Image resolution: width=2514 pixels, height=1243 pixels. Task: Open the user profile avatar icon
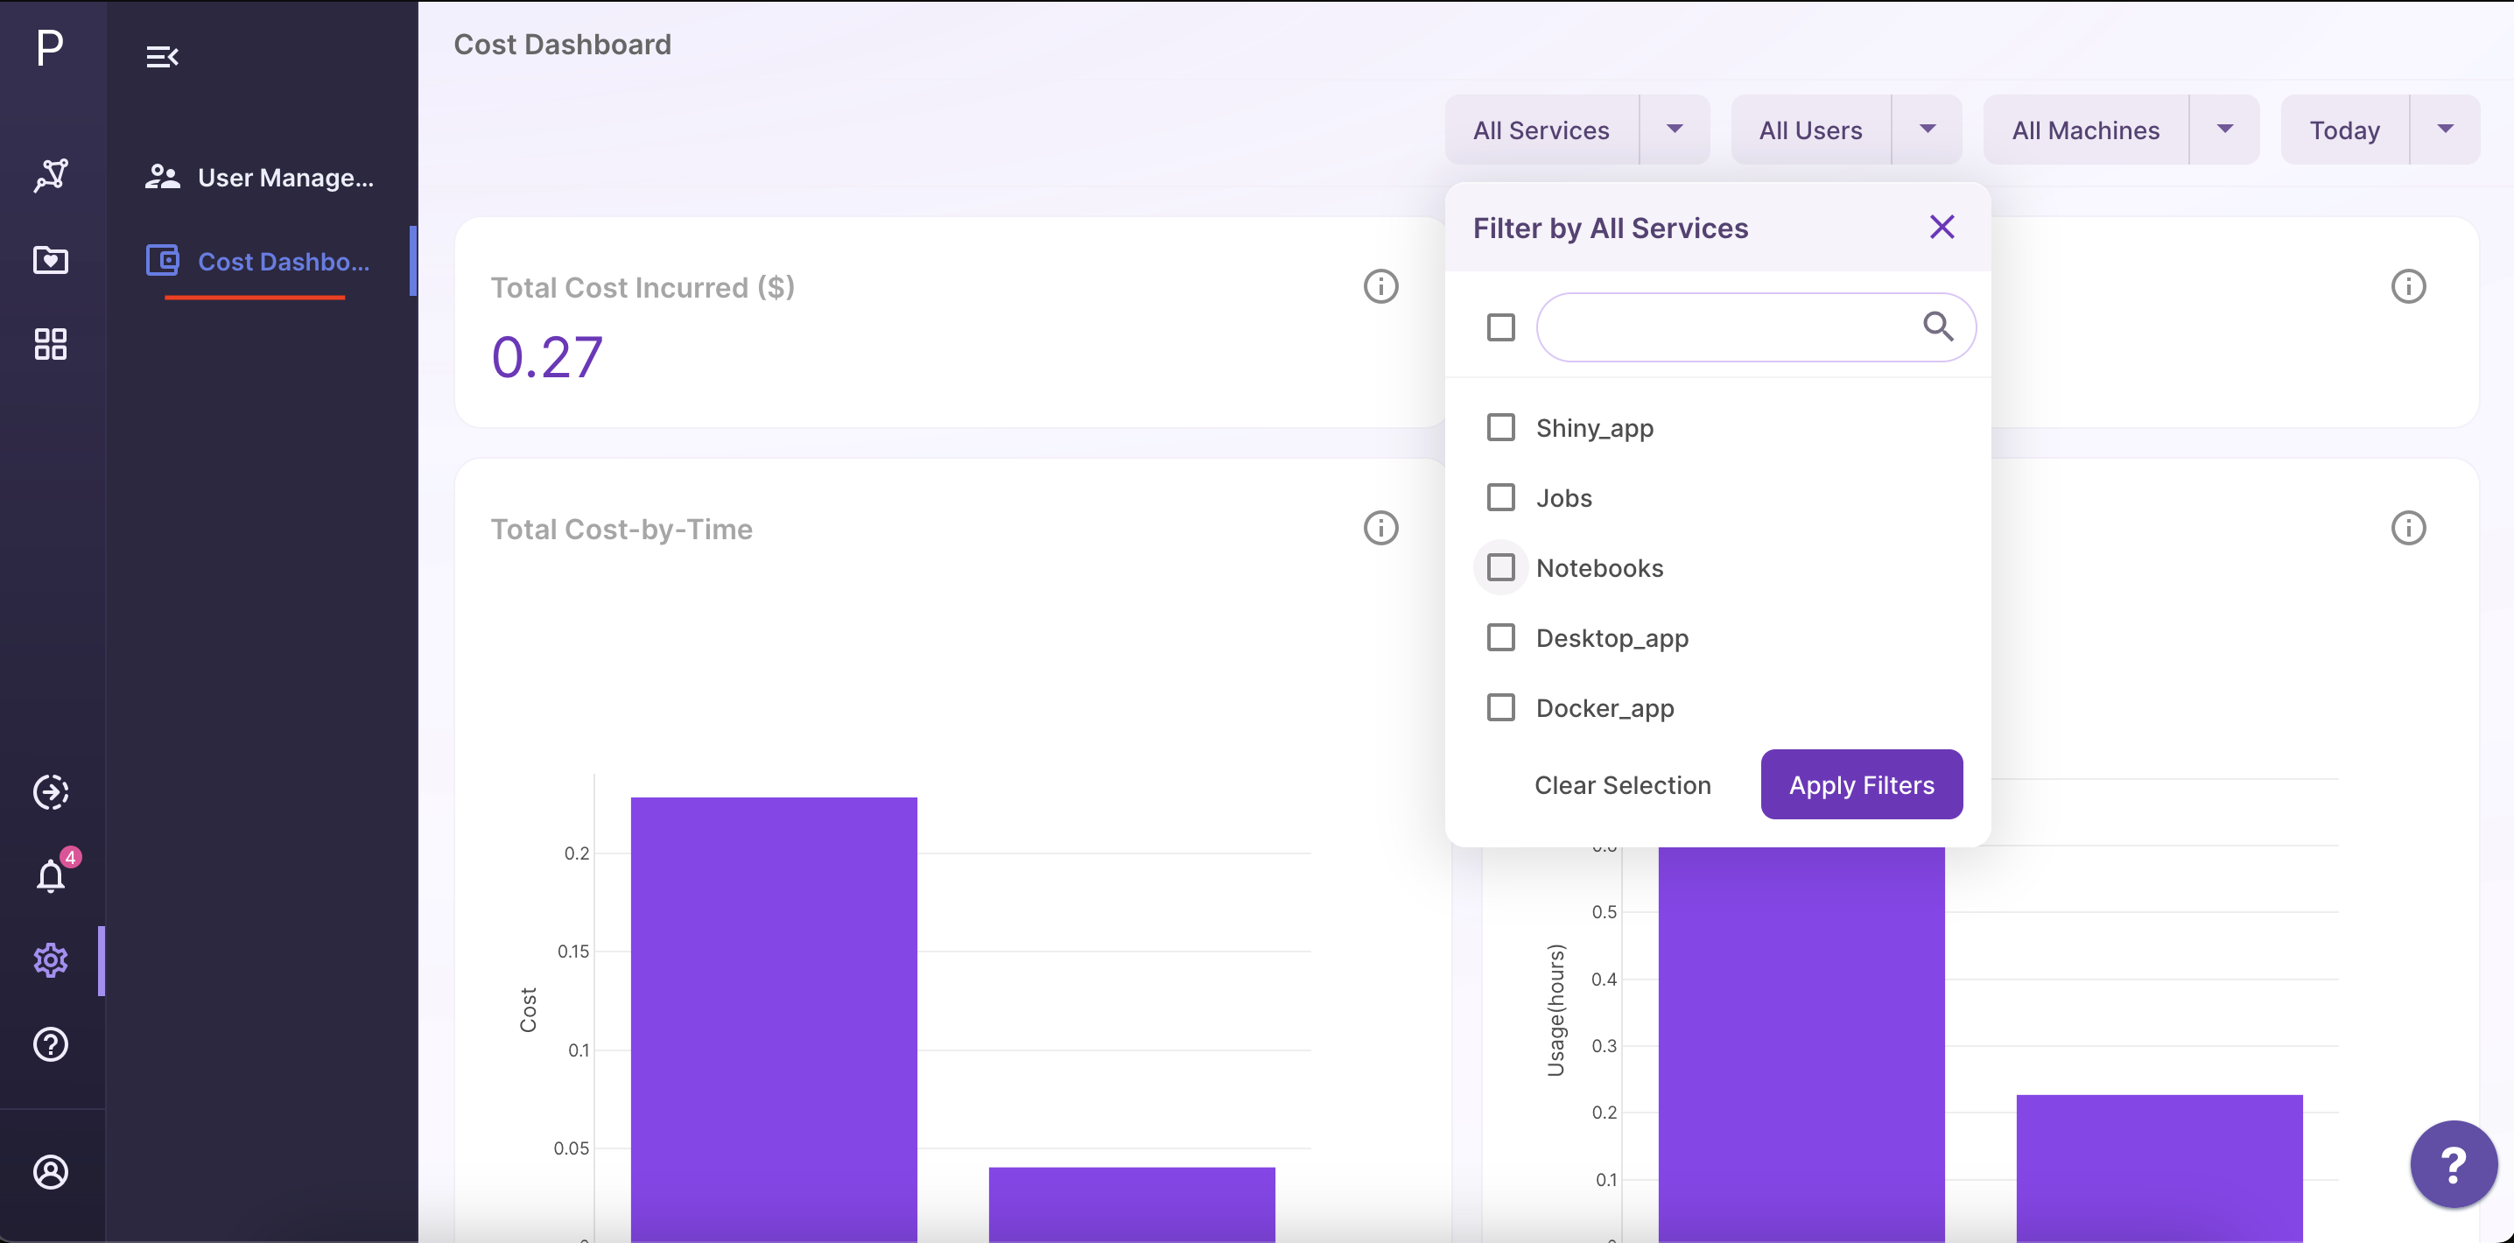coord(51,1171)
